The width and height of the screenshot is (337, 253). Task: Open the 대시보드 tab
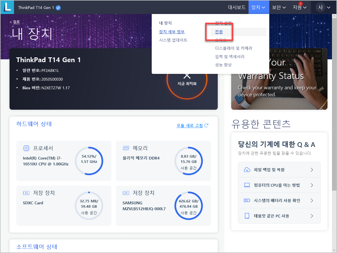click(x=237, y=8)
